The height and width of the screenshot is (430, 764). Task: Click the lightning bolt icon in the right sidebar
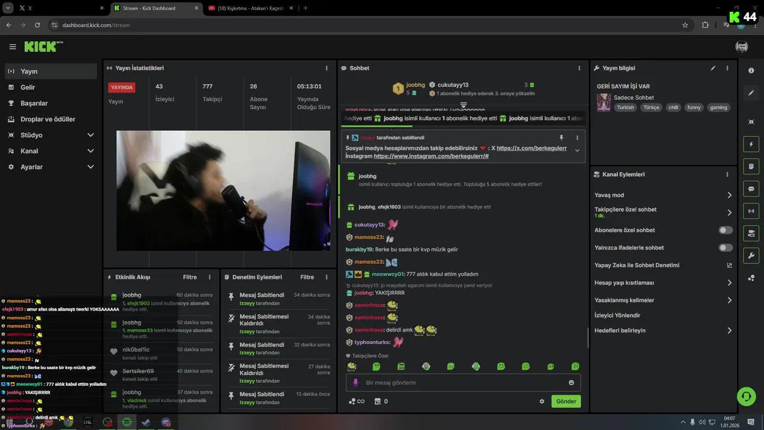pos(751,145)
